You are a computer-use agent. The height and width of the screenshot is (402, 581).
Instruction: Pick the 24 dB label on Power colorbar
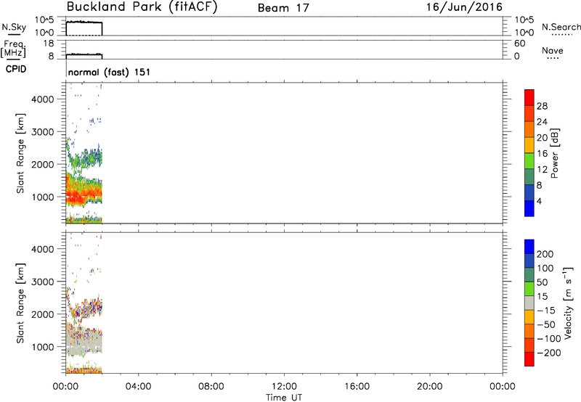(x=542, y=122)
